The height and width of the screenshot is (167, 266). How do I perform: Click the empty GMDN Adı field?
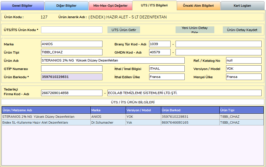(x=218, y=52)
